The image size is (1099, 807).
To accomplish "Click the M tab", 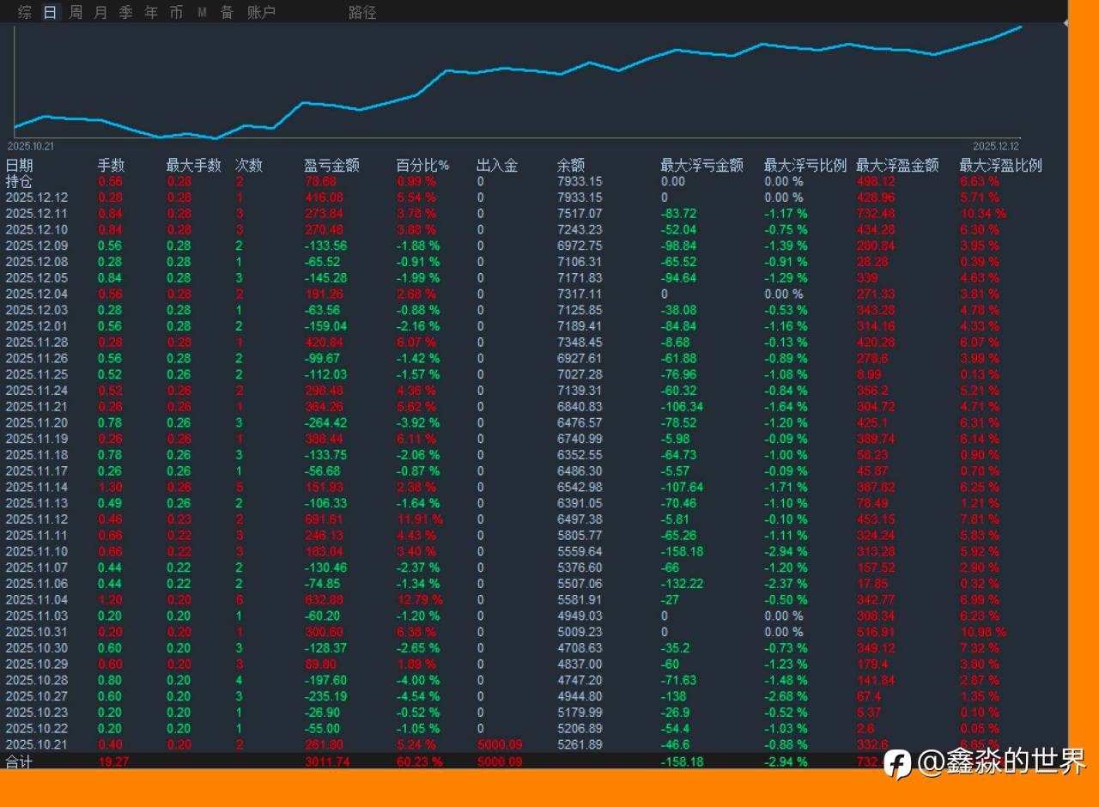I will 202,12.
